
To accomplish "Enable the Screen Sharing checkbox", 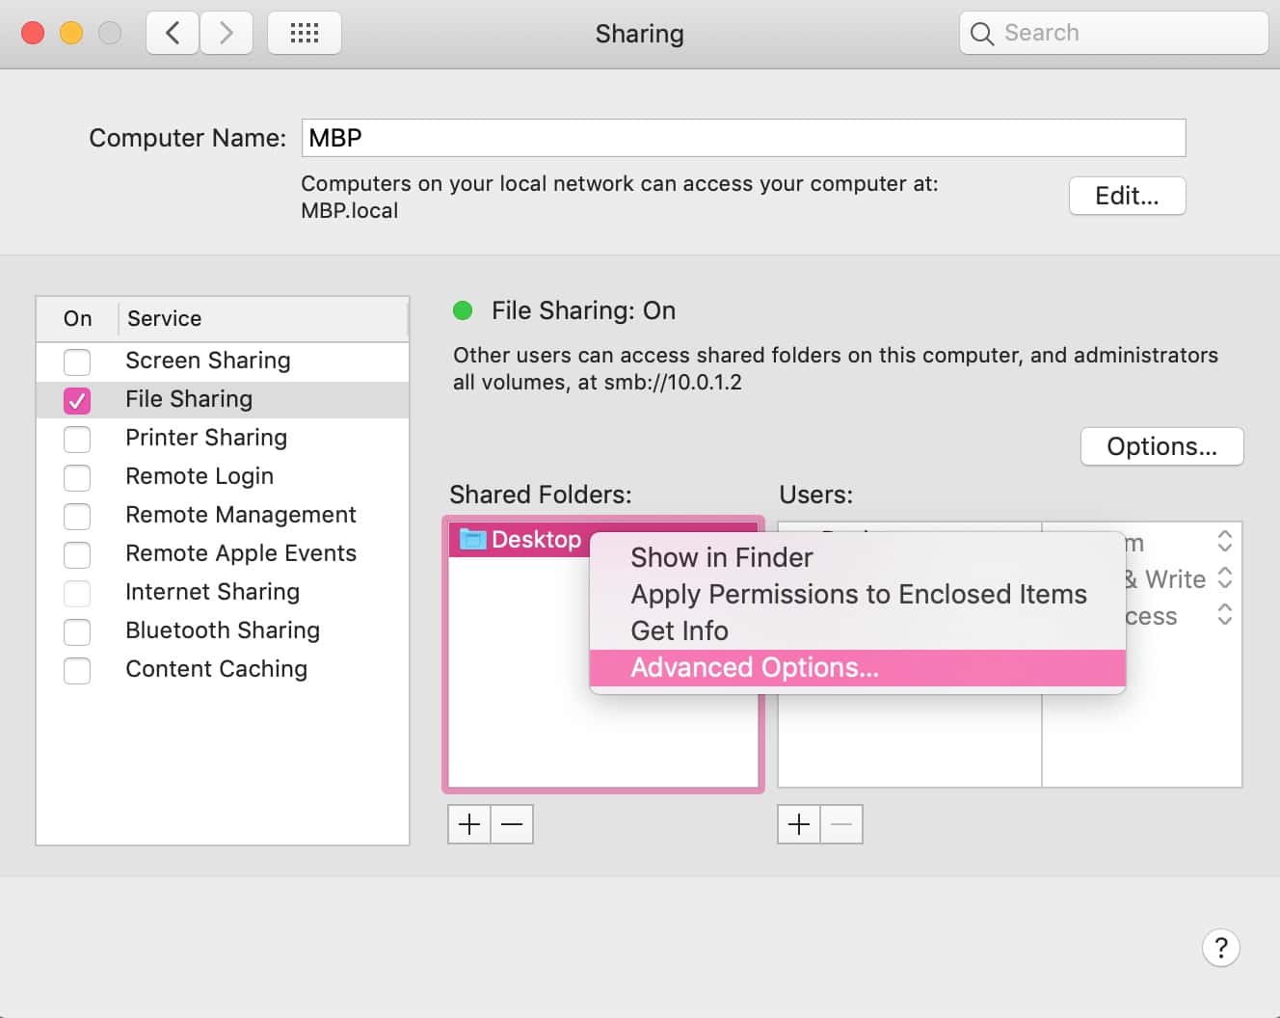I will tap(77, 362).
